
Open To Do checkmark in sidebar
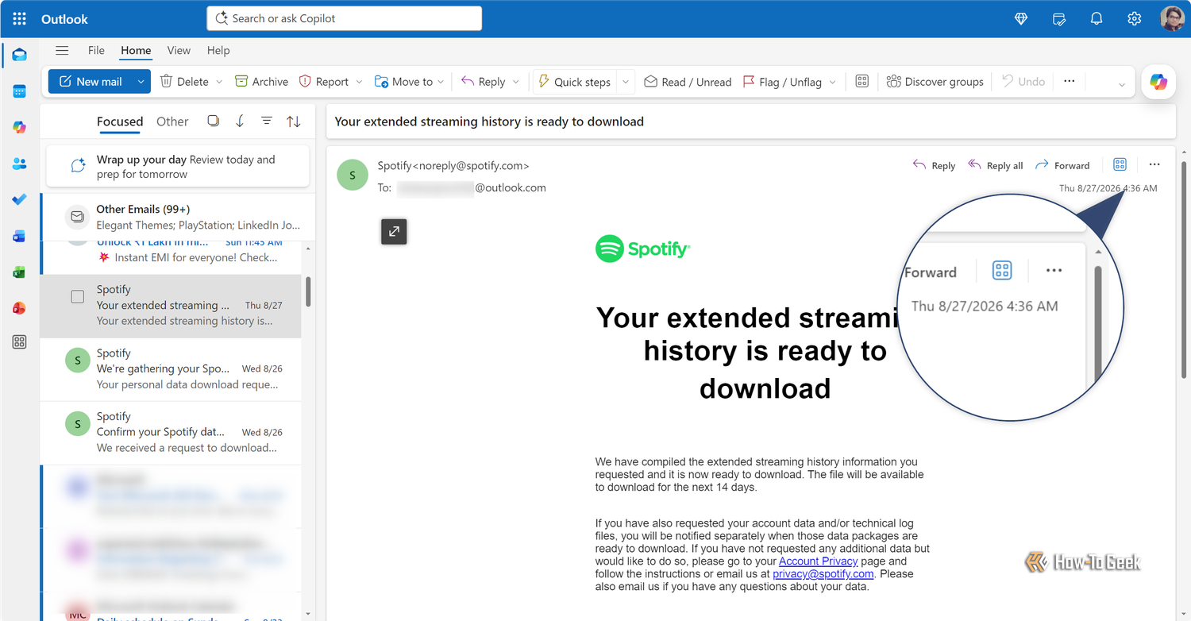coord(20,199)
